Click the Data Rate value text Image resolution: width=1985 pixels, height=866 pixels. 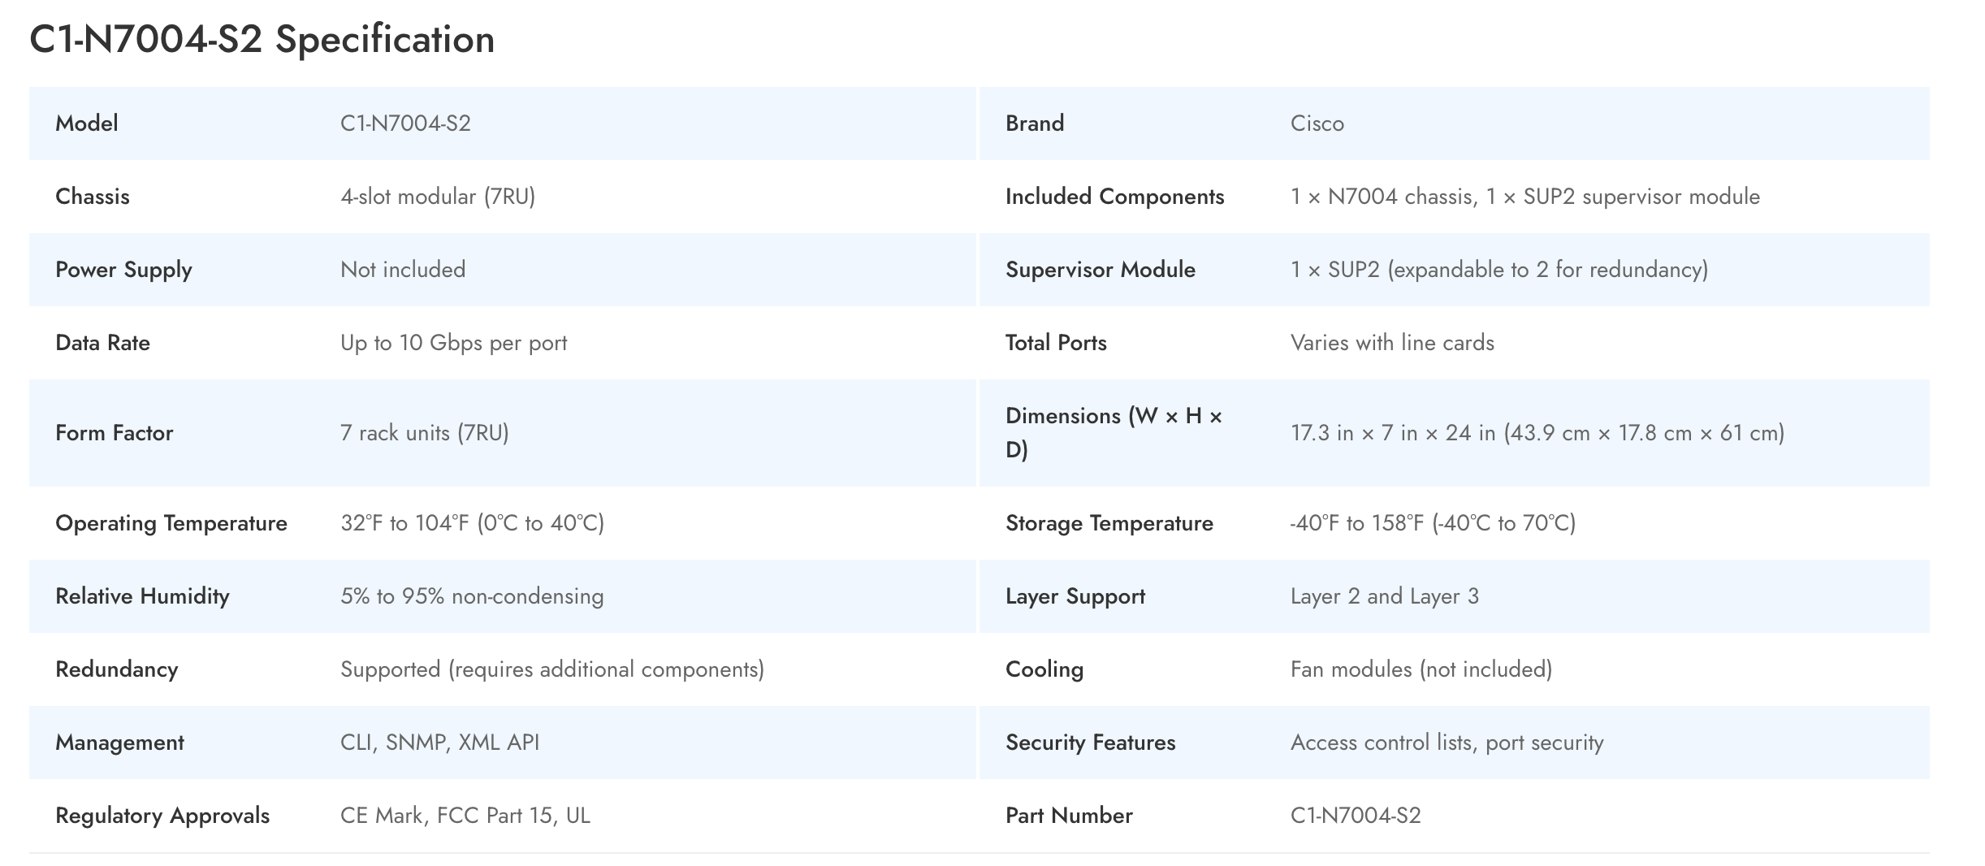[x=453, y=343]
